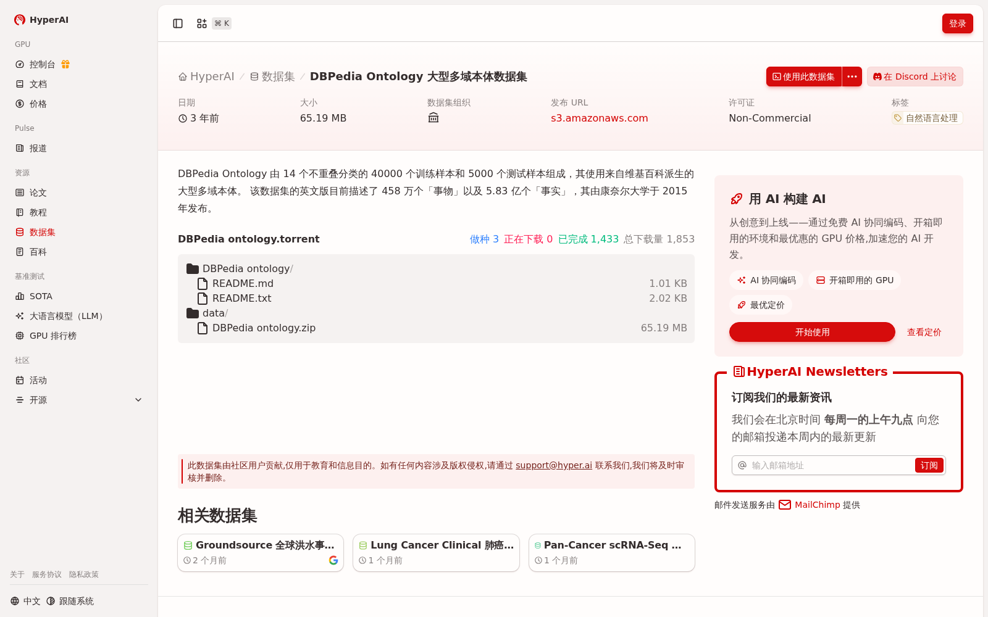The width and height of the screenshot is (988, 617).
Task: Expand the 开源 section chevron
Action: coord(138,400)
